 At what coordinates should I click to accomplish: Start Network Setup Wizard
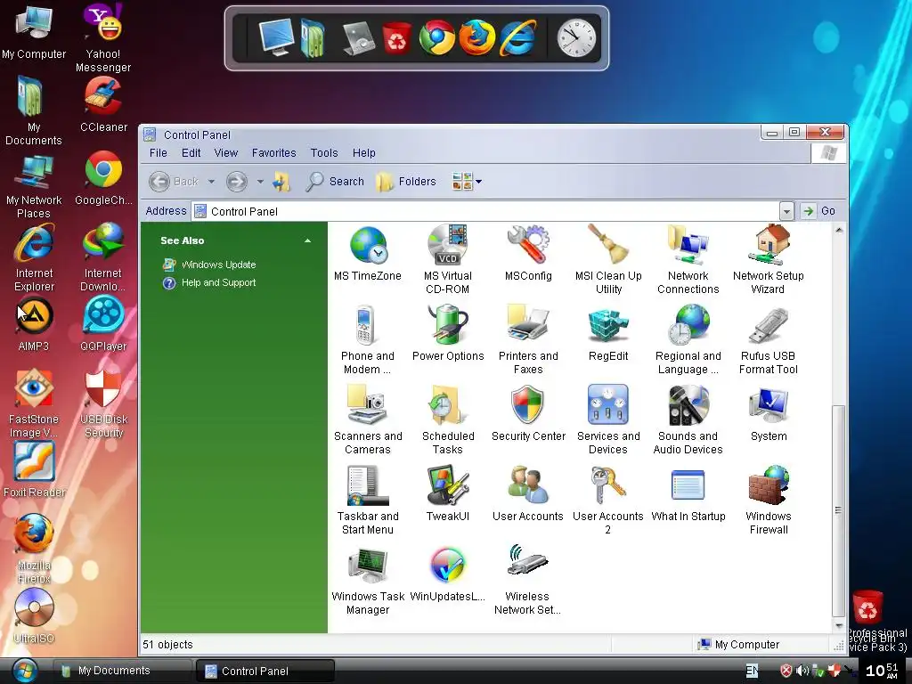click(x=769, y=259)
